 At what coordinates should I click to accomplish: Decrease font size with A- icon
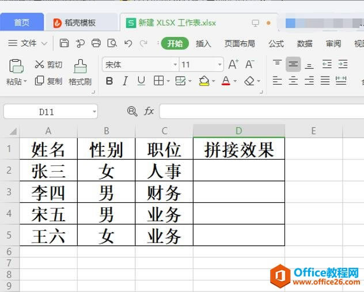(x=249, y=65)
